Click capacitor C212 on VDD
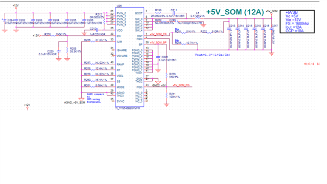 (x=97, y=30)
